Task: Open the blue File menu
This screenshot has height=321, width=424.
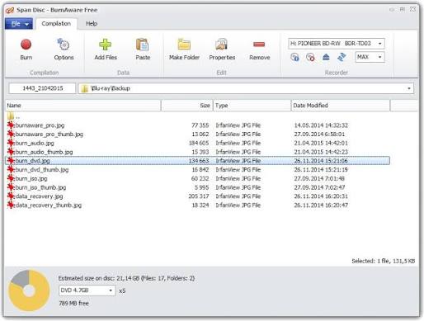Action: pos(19,24)
